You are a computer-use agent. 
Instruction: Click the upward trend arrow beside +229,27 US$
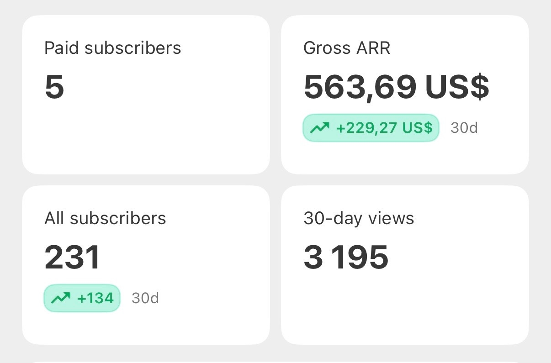[x=319, y=128]
